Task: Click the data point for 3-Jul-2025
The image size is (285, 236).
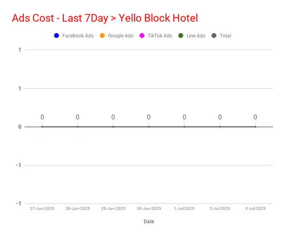Action: (x=255, y=127)
